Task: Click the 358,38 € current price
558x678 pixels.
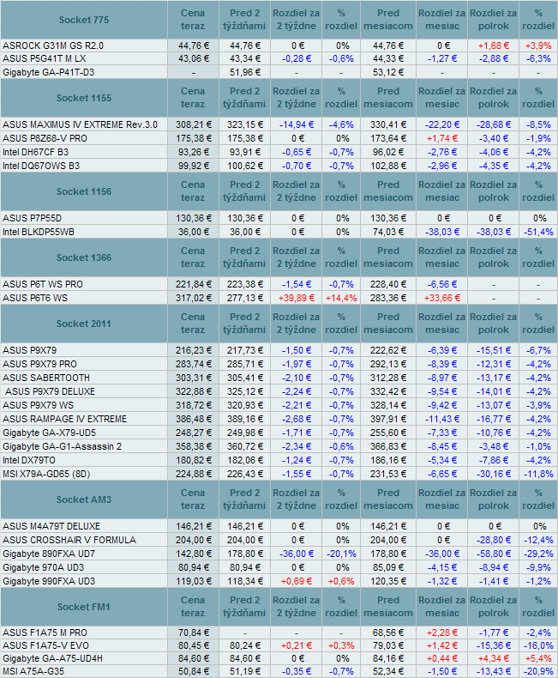Action: (x=194, y=446)
